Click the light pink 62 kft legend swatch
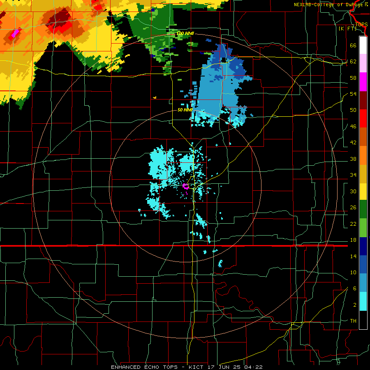 (x=363, y=63)
